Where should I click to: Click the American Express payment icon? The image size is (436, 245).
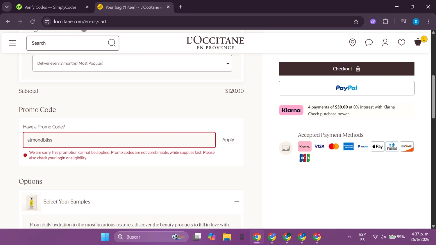[x=348, y=146]
